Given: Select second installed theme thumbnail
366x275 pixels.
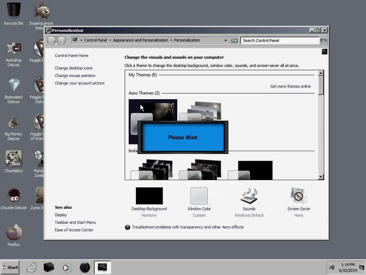Looking at the screenshot, I should [200, 170].
